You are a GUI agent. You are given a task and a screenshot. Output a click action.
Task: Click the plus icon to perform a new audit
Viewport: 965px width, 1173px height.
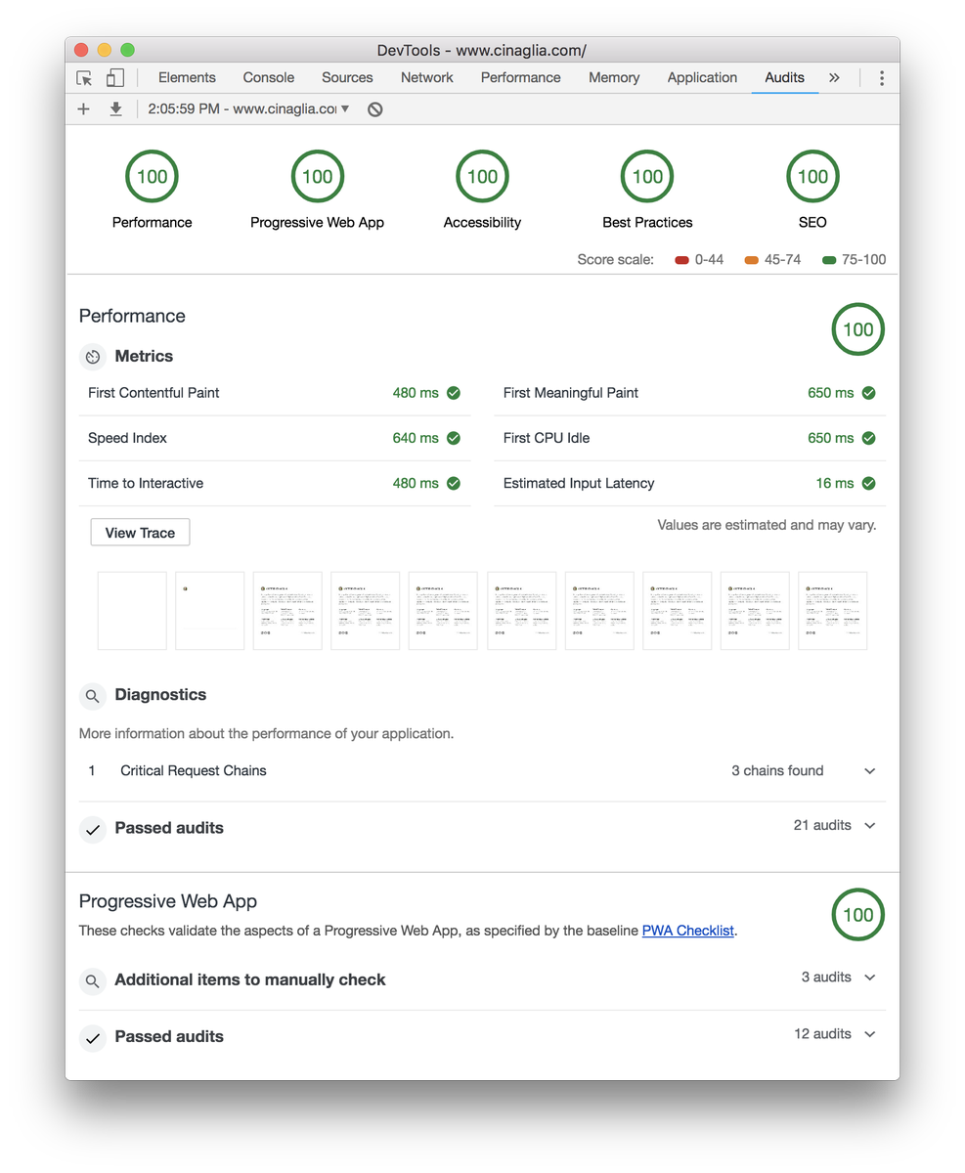(83, 109)
